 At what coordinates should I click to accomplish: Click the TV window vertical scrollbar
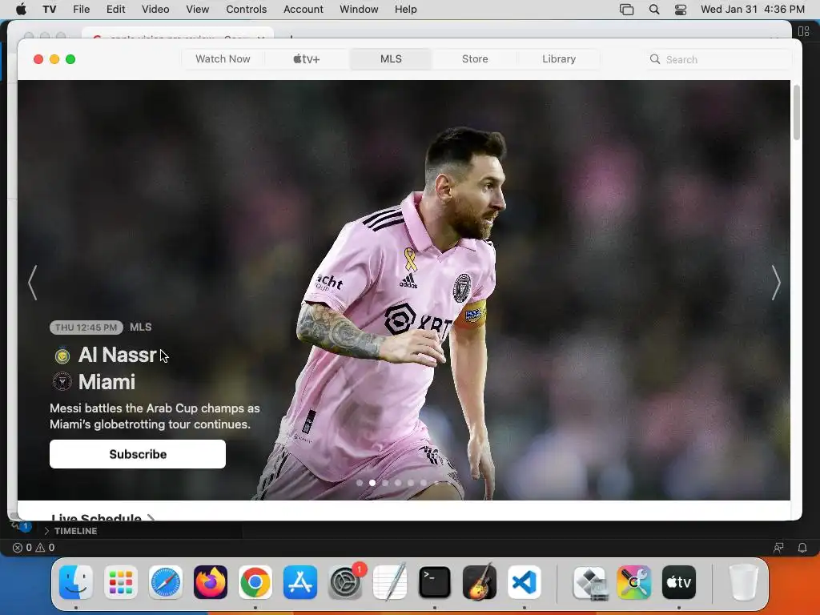tap(797, 112)
